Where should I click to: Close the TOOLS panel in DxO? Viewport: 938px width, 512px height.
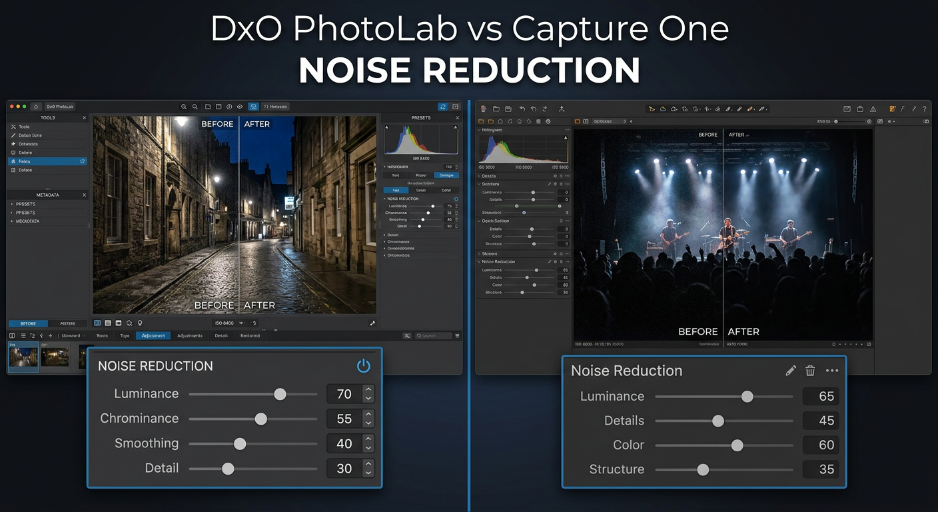[84, 118]
